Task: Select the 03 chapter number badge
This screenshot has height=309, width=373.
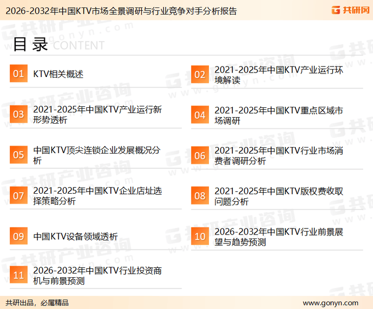Action: tap(18, 115)
